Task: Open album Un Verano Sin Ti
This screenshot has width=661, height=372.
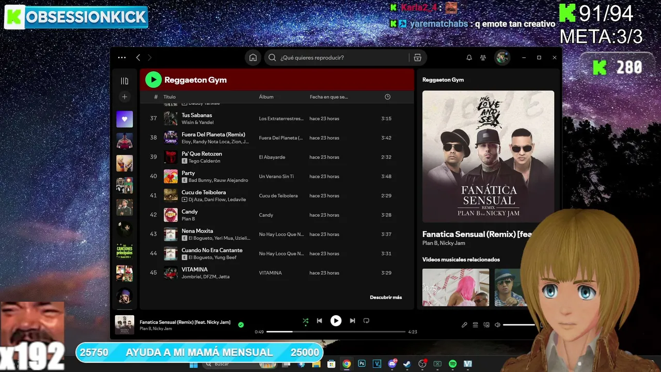Action: point(276,177)
